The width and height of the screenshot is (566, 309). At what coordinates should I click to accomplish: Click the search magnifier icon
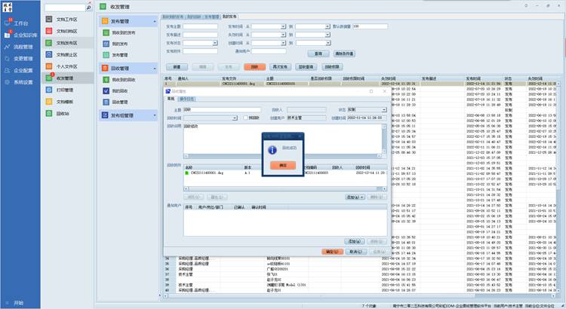coord(88,8)
